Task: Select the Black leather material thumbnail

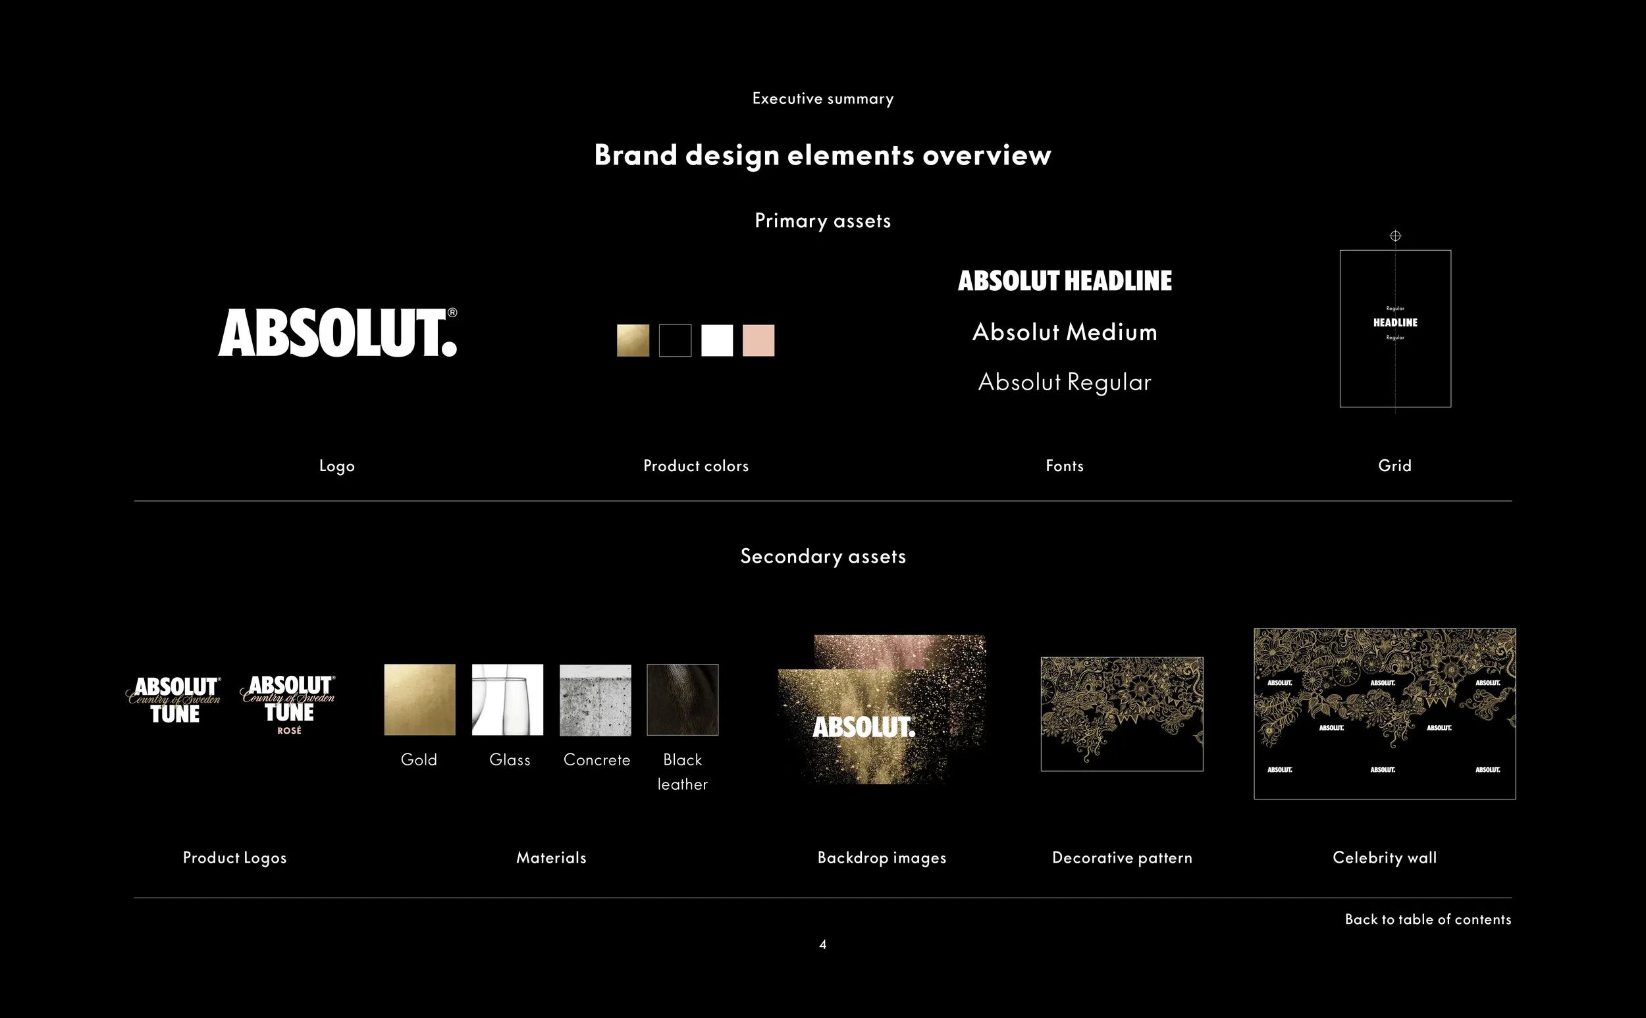Action: click(x=682, y=700)
